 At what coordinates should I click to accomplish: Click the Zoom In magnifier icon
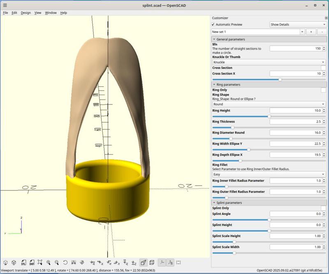(49, 262)
